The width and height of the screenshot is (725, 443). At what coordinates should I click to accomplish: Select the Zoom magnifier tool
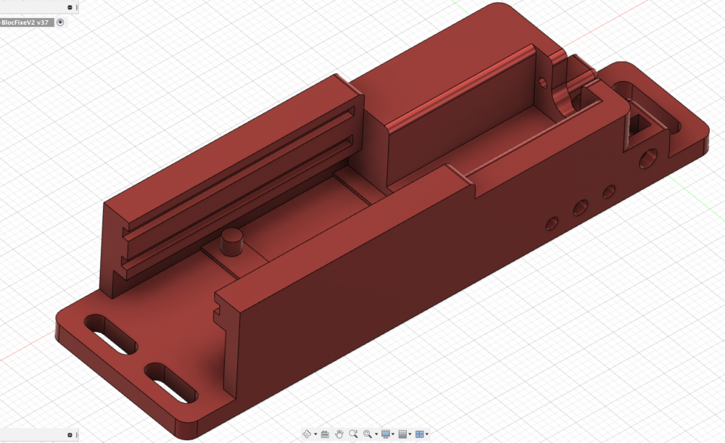click(x=353, y=434)
